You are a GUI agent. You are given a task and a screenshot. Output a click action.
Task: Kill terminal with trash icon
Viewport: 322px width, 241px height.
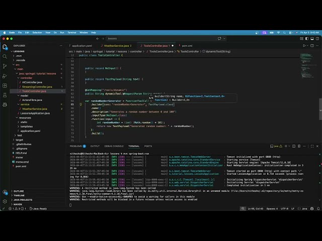[x=299, y=146]
